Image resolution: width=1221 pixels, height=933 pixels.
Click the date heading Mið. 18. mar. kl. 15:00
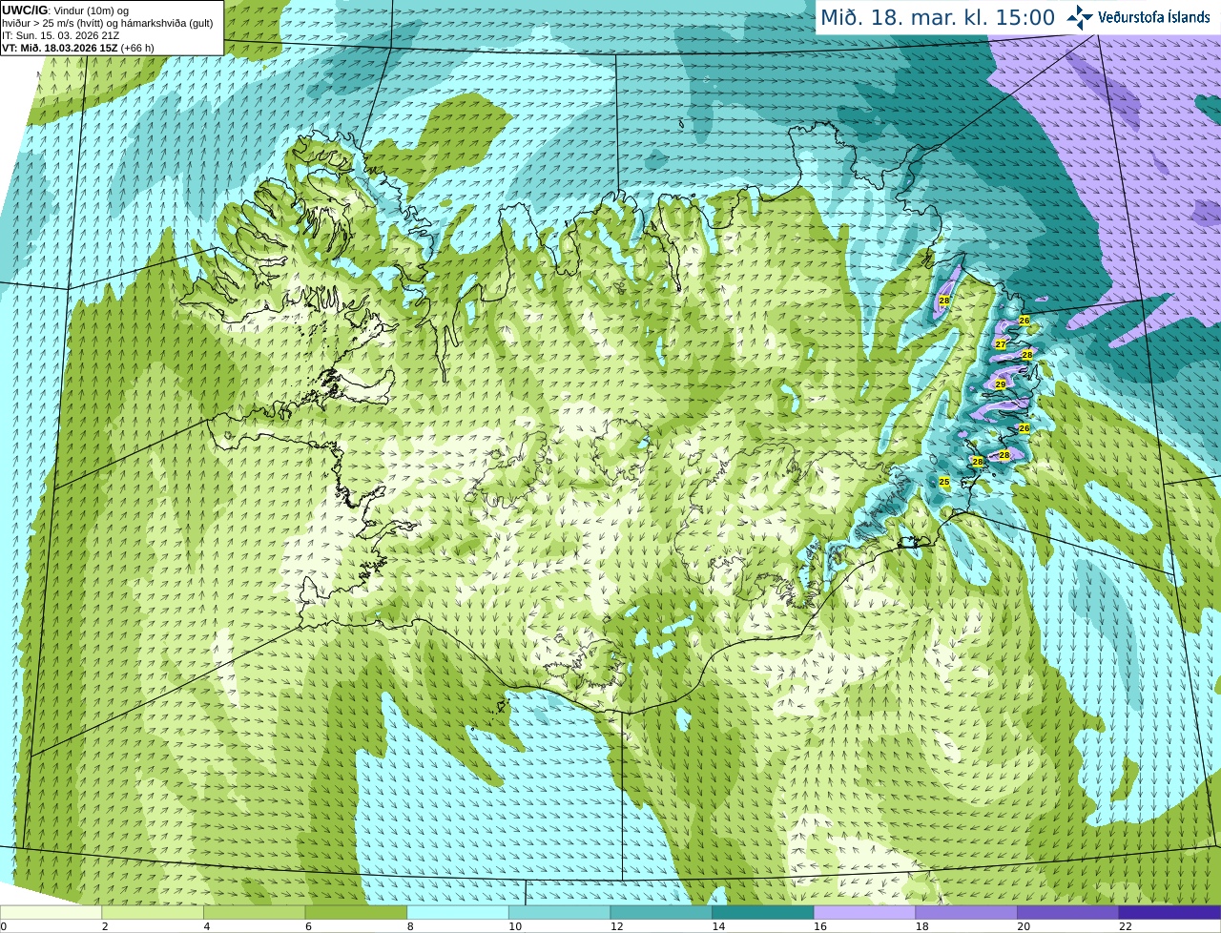938,17
